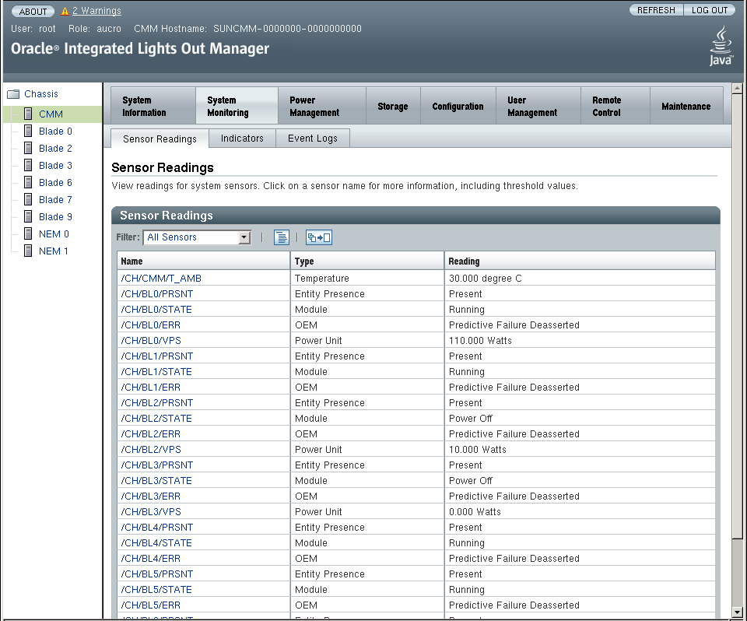
Task: Select NEM 1 in the tree
Action: pyautogui.click(x=54, y=251)
